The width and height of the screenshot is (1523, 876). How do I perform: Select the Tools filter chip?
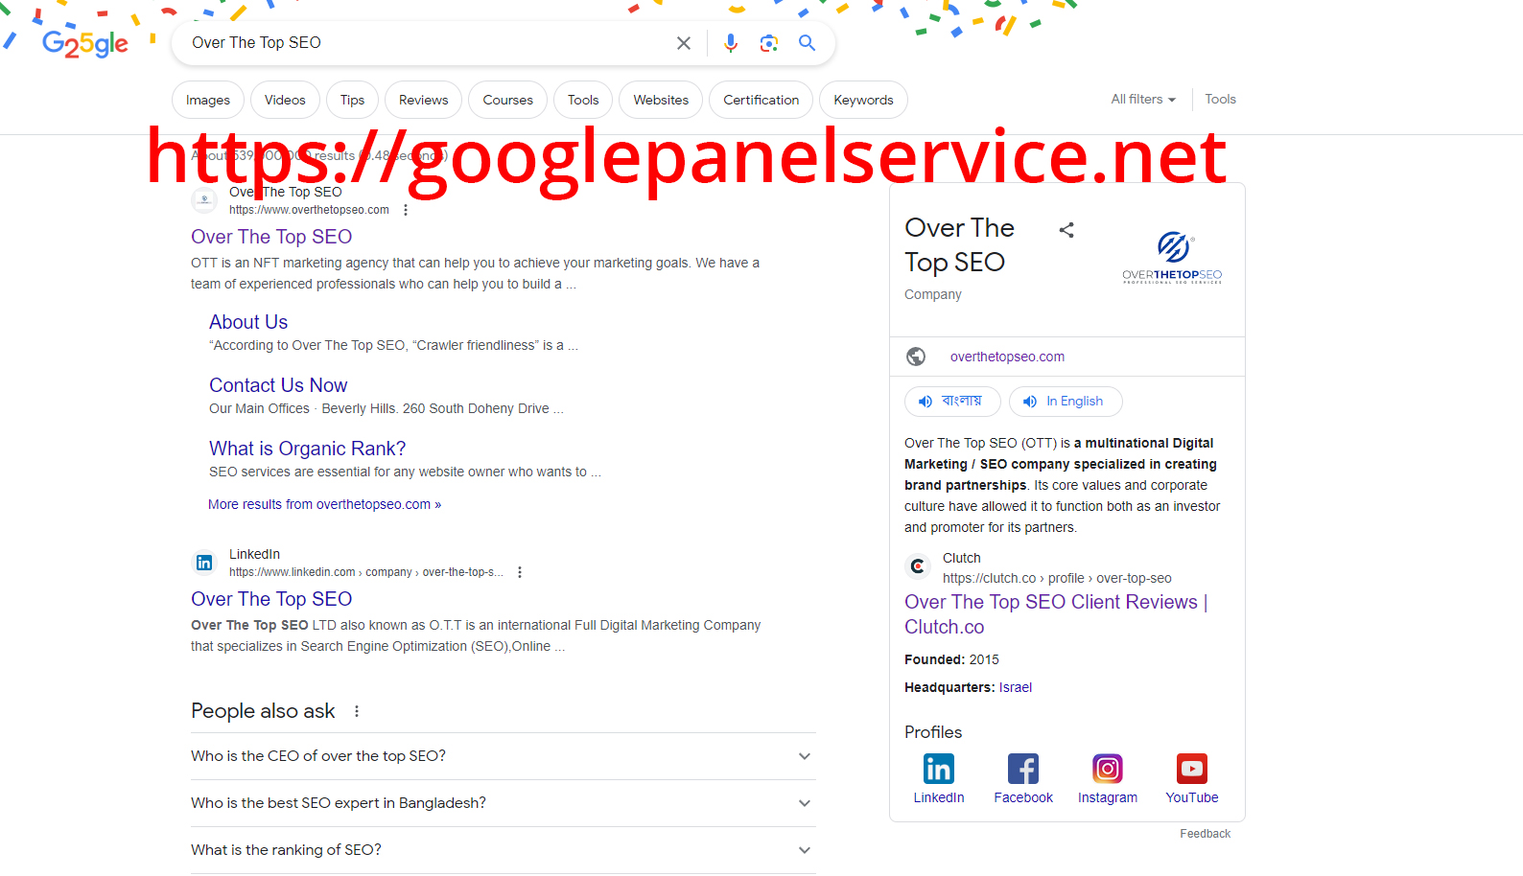(583, 100)
